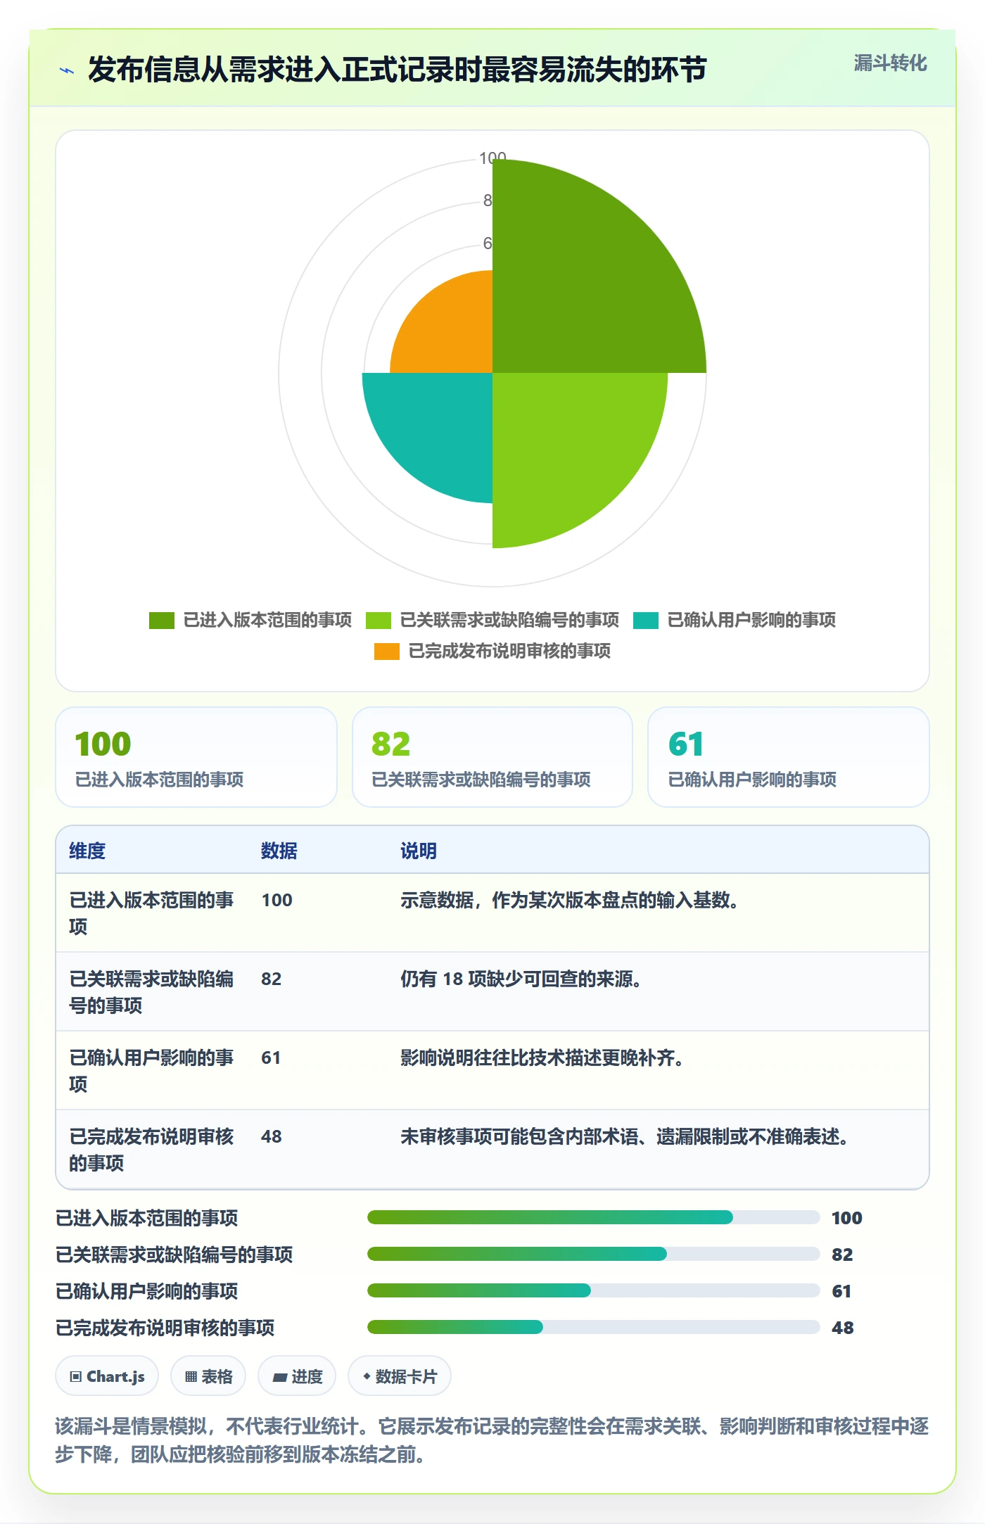Click the 100 axis label on chart
985x1524 pixels.
pyautogui.click(x=493, y=157)
